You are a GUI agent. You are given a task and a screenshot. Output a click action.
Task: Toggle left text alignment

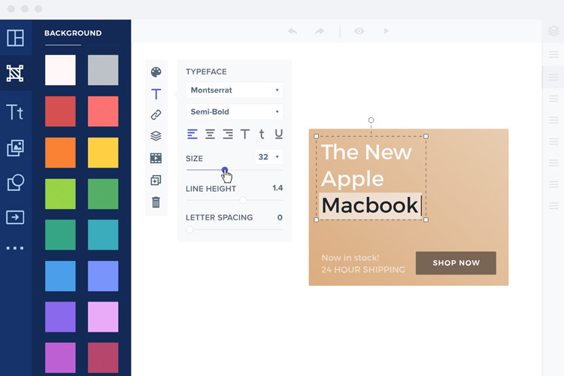coord(193,135)
